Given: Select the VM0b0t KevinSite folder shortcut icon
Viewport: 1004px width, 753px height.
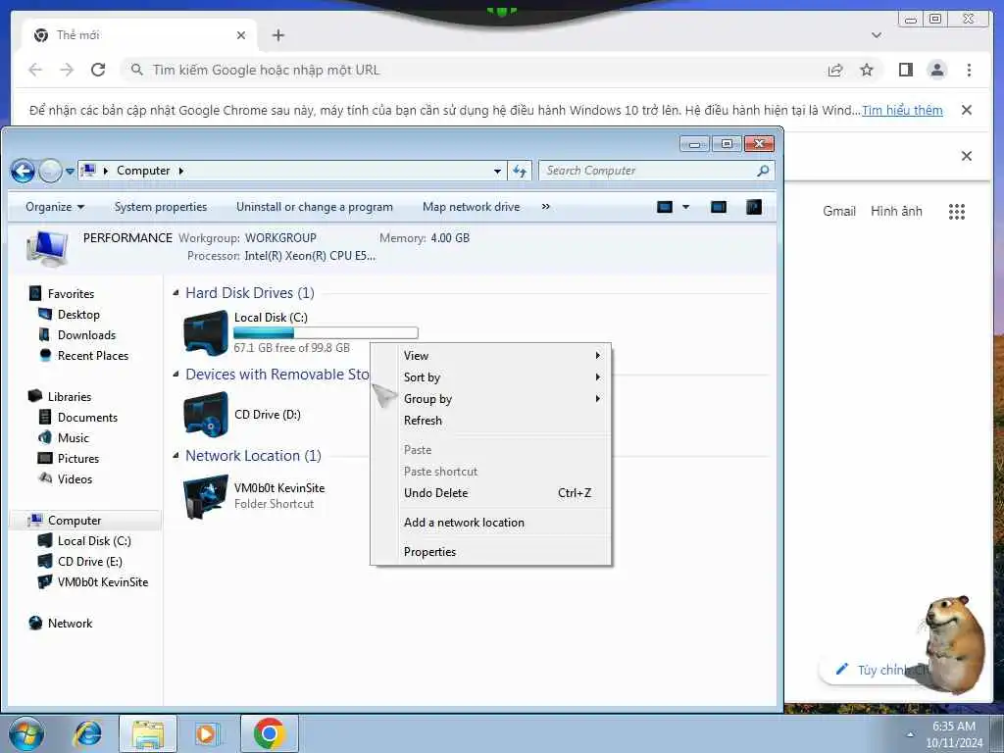Looking at the screenshot, I should pos(206,496).
